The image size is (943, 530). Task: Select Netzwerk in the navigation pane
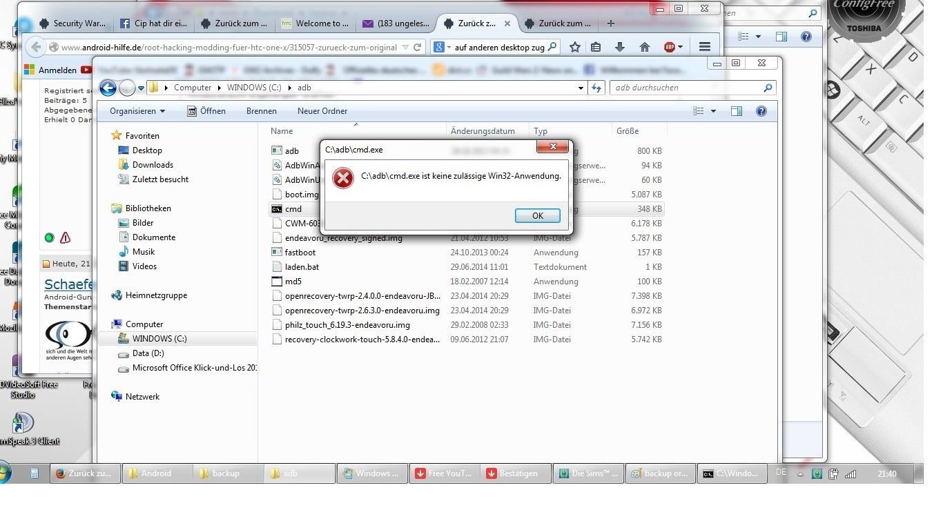point(142,397)
